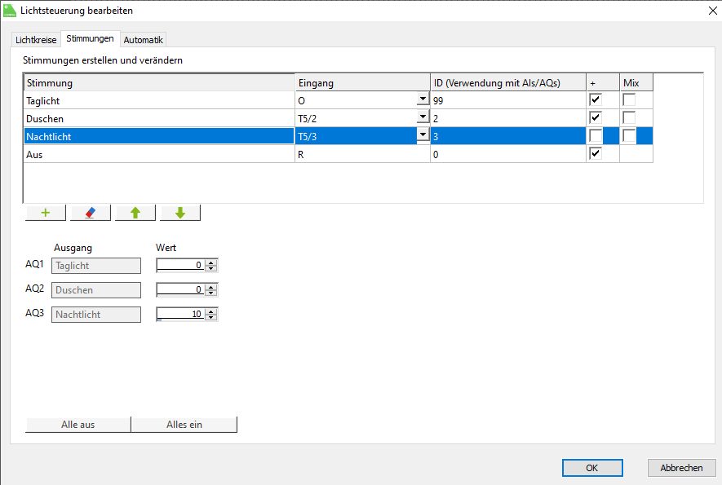722x485 pixels.
Task: Open Eingang dropdown for Taglicht row
Action: click(423, 99)
